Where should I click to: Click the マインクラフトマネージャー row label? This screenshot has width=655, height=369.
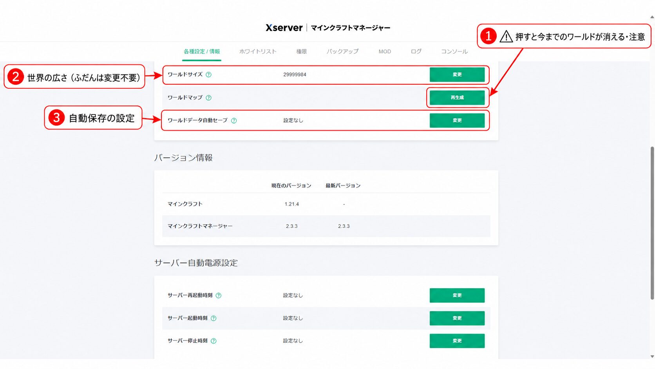point(200,226)
